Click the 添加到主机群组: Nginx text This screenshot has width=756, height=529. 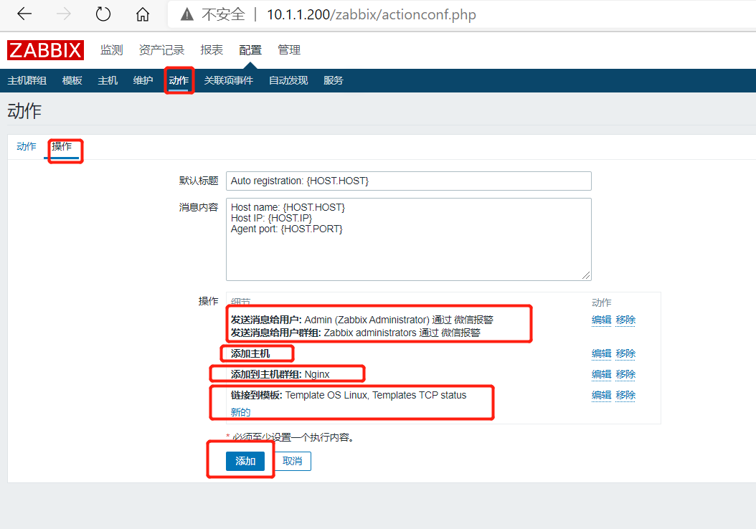click(280, 374)
